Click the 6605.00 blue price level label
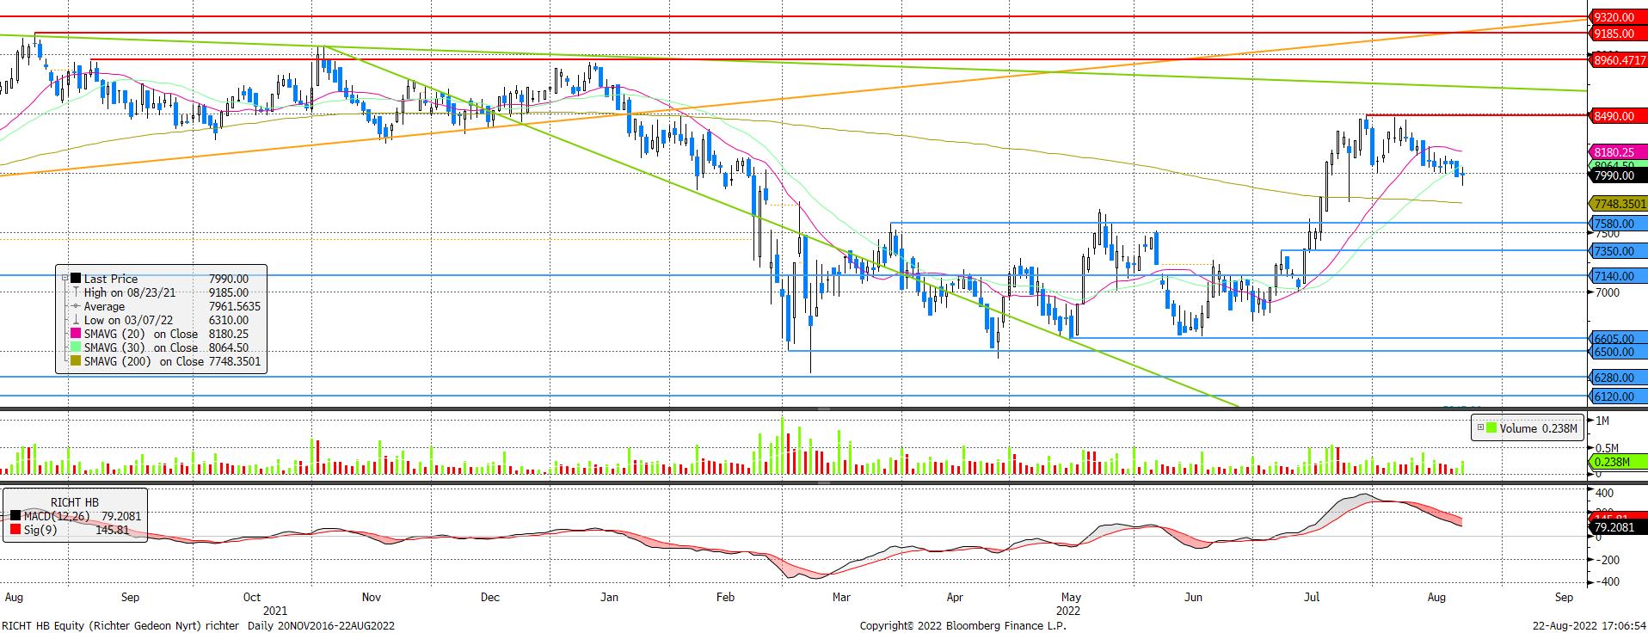 pos(1614,340)
